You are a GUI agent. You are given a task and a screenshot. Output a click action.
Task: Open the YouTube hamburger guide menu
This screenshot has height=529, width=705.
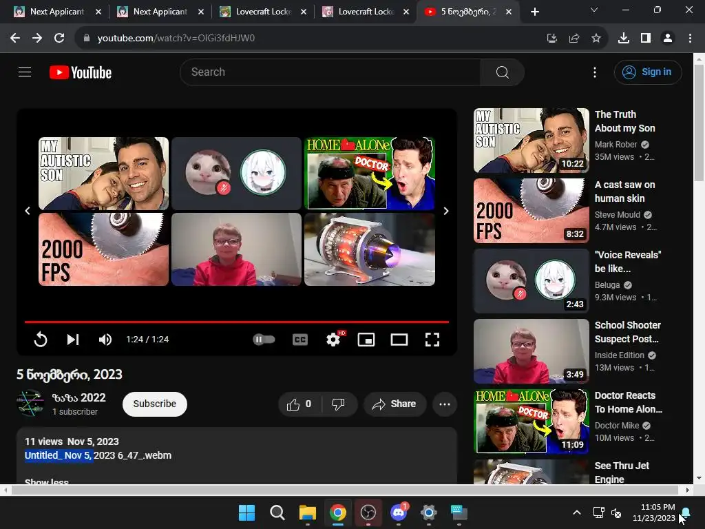click(25, 72)
